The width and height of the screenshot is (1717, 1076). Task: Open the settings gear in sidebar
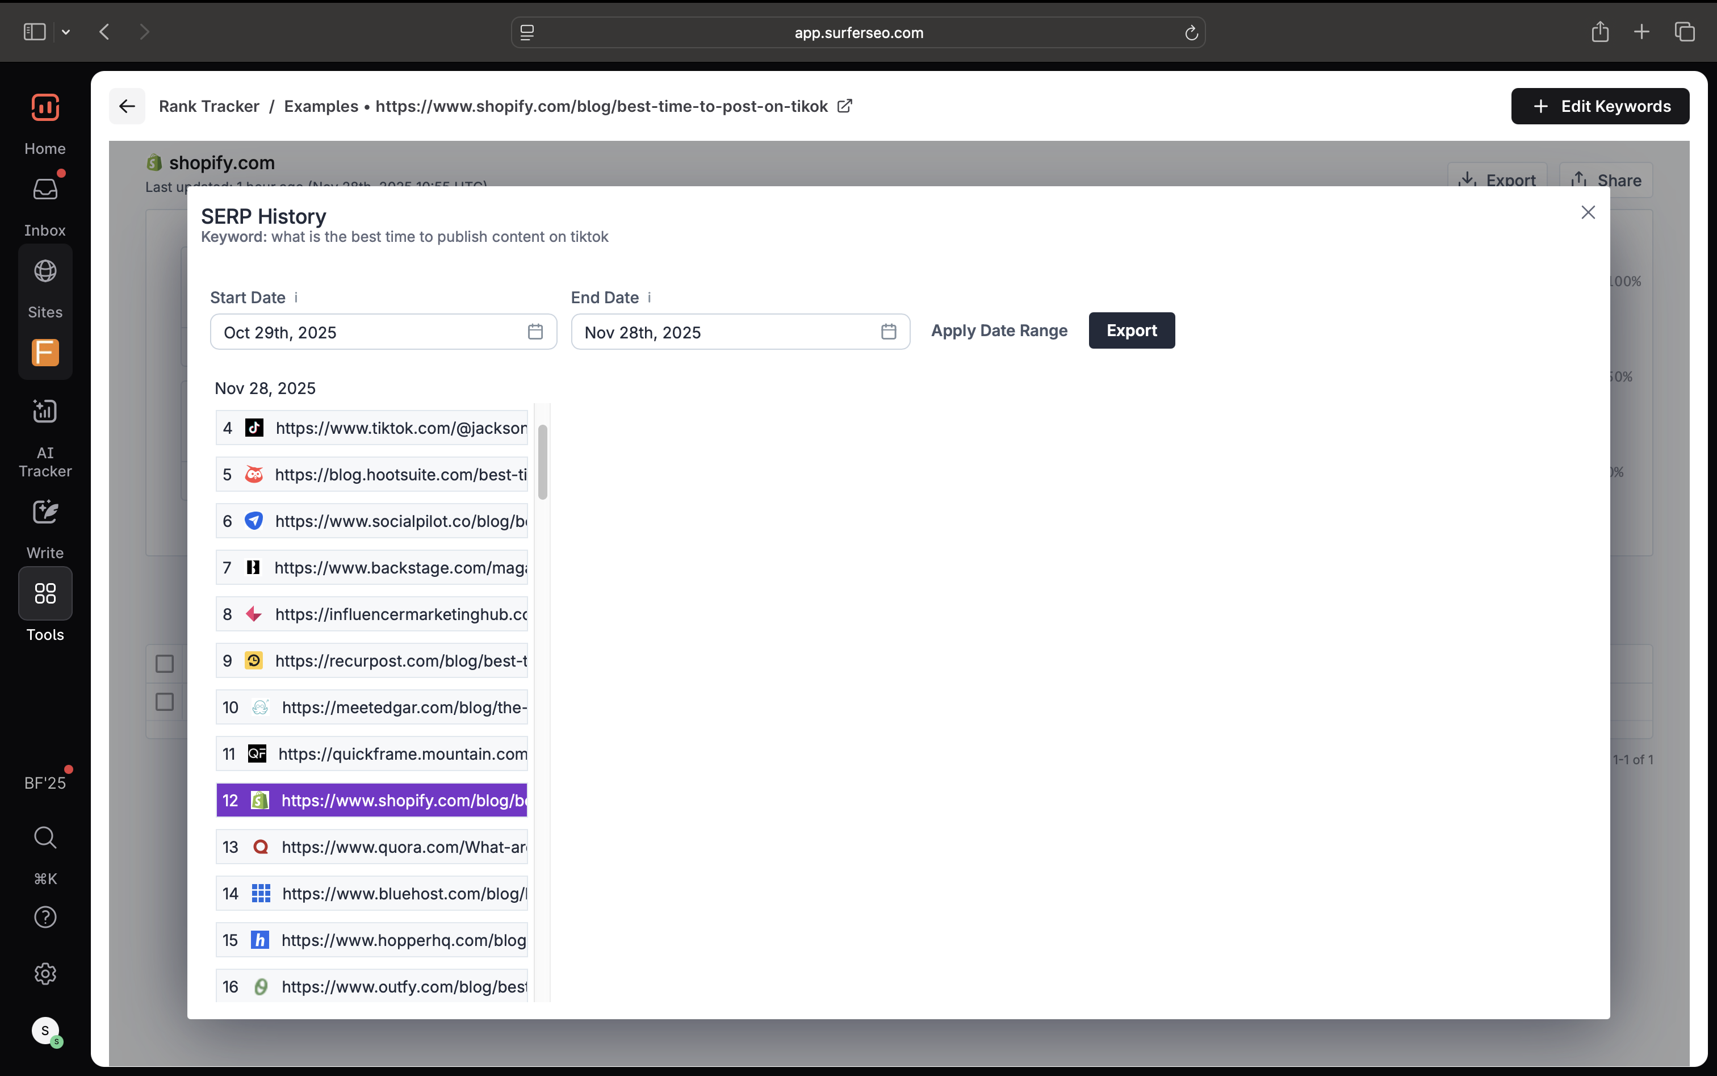click(45, 974)
